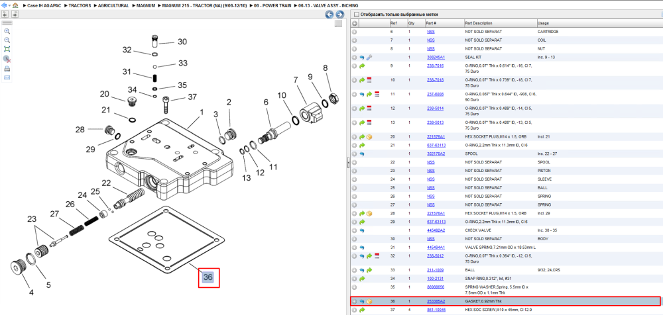Open the SNAP RING part number link
The height and width of the screenshot is (315, 663).
pos(436,278)
